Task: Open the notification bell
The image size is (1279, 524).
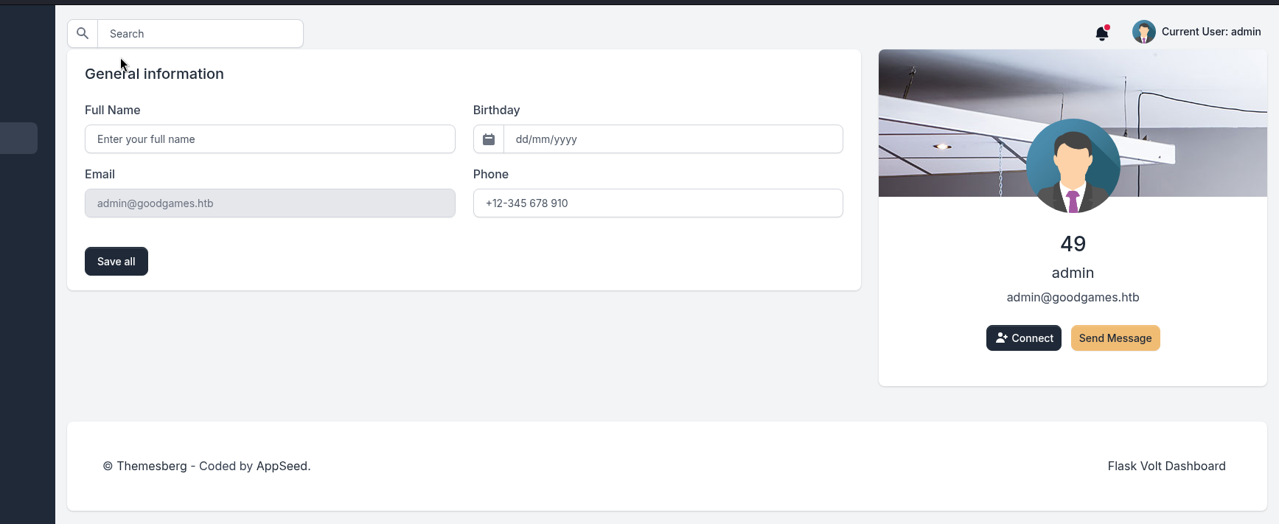Action: pyautogui.click(x=1101, y=33)
